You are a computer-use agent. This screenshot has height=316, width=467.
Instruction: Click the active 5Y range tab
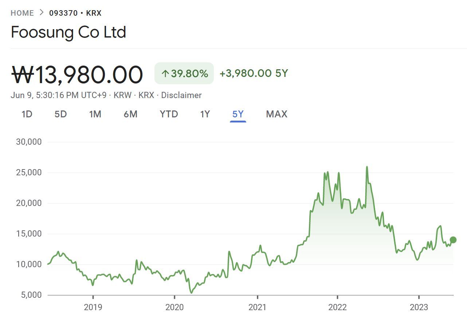pos(238,114)
